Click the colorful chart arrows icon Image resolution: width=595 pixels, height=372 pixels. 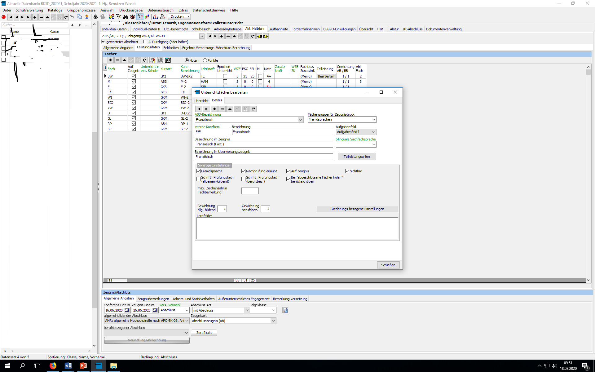click(x=147, y=17)
